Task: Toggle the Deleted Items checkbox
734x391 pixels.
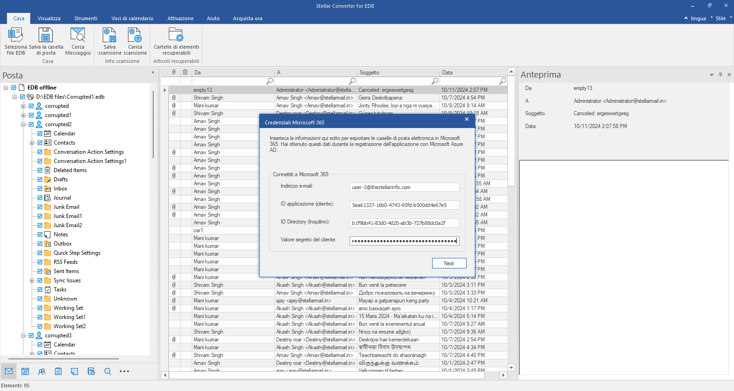Action: point(40,170)
